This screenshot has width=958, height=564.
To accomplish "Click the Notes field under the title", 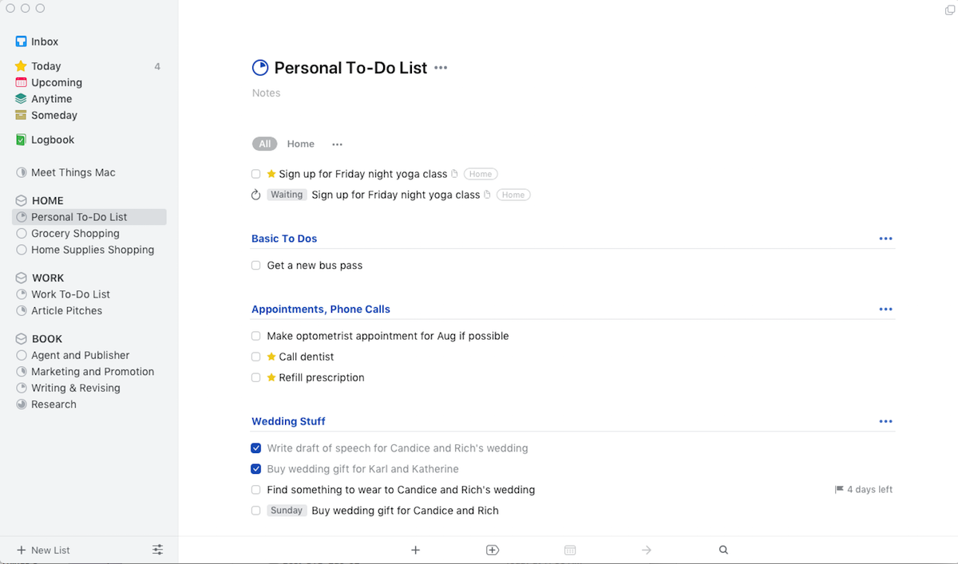I will click(x=267, y=93).
